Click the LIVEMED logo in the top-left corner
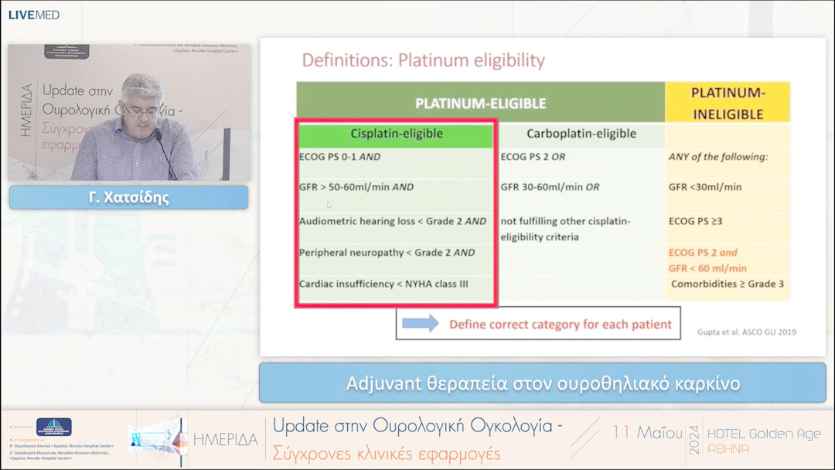 34,15
